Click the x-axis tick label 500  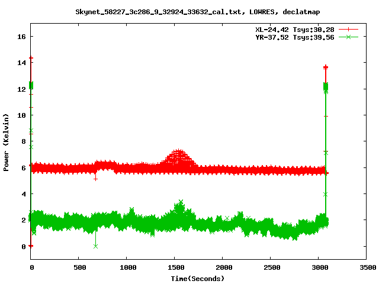79,267
